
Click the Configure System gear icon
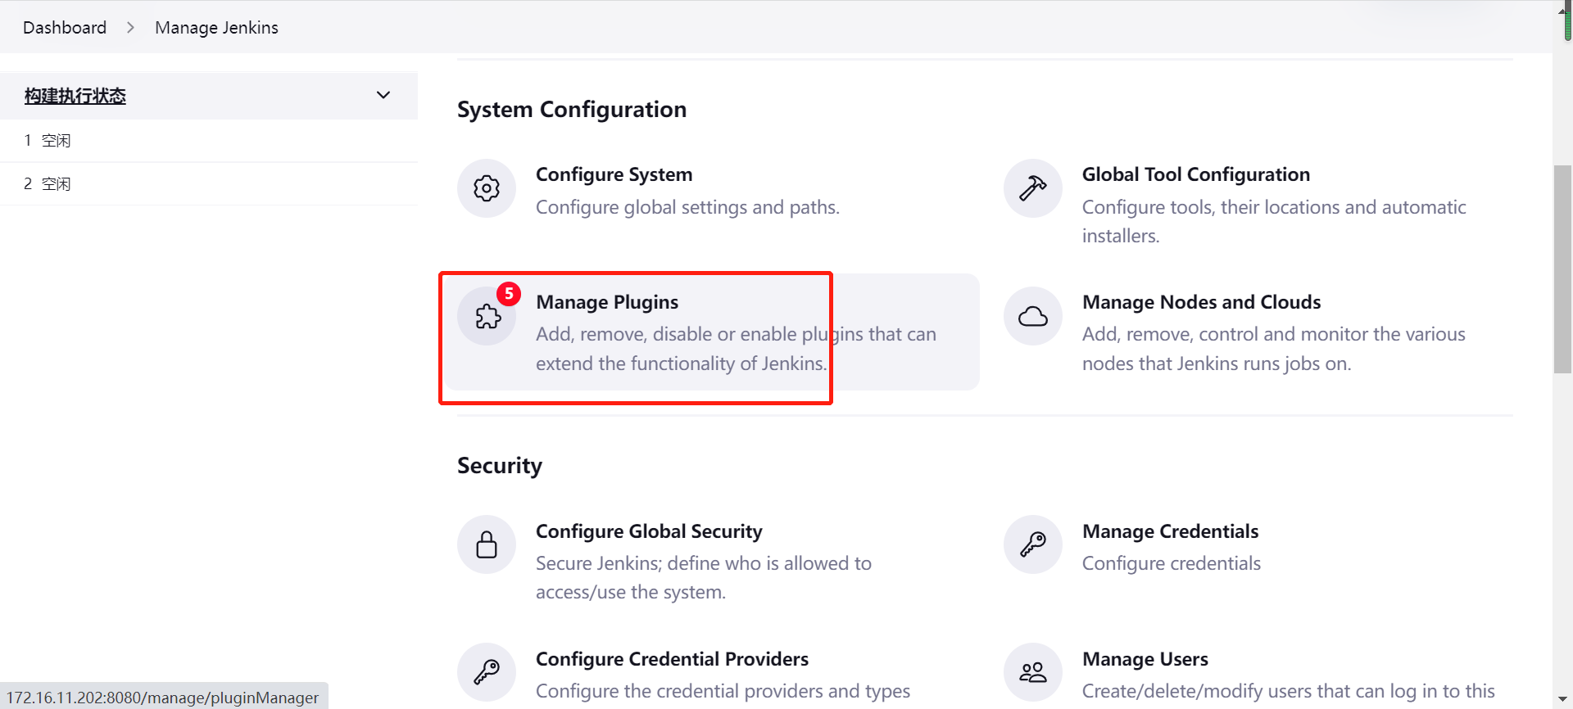(x=487, y=188)
